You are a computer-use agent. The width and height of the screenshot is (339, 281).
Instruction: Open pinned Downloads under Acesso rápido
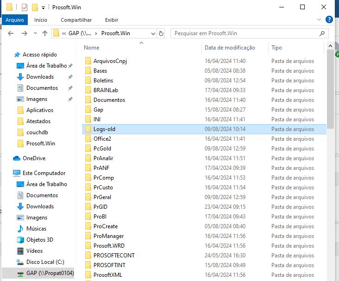[40, 77]
